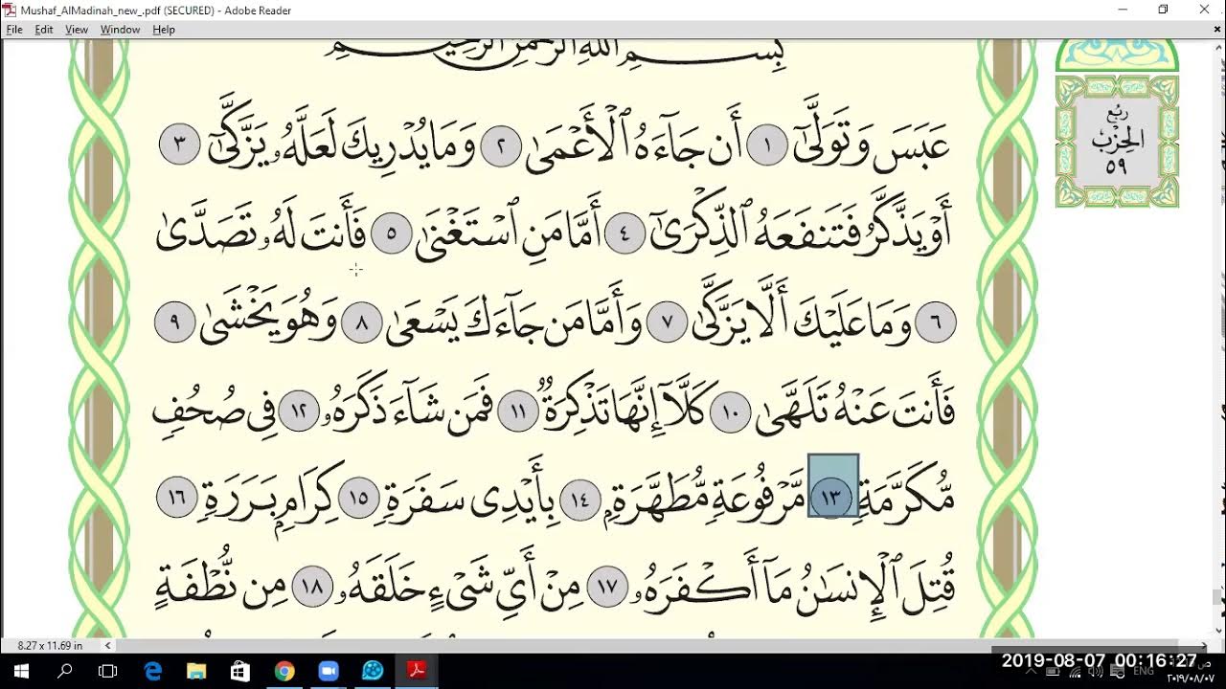Switch to the Zoom app in the taskbar
Screen dimensions: 1226x689
click(x=329, y=671)
